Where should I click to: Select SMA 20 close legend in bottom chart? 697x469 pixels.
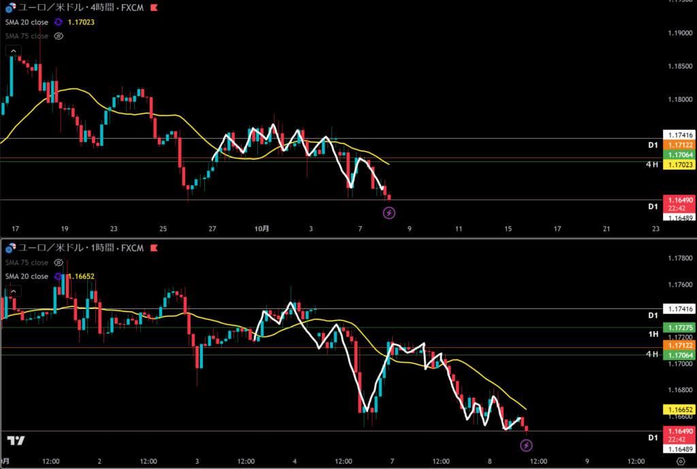pos(27,276)
